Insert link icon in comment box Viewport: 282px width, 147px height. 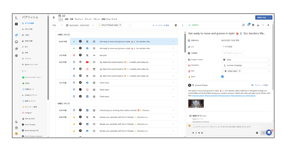tap(199, 133)
